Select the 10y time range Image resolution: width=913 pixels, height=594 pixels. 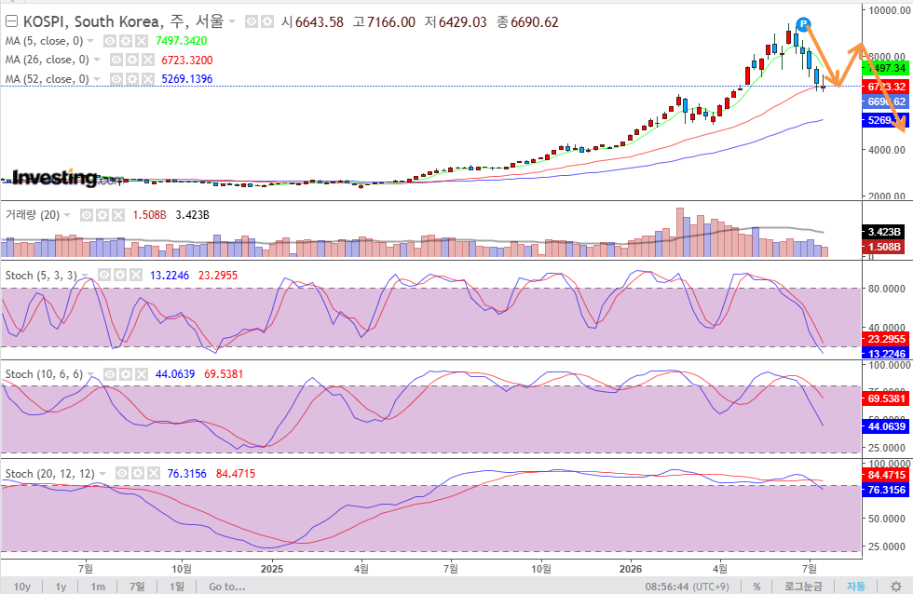[22, 587]
